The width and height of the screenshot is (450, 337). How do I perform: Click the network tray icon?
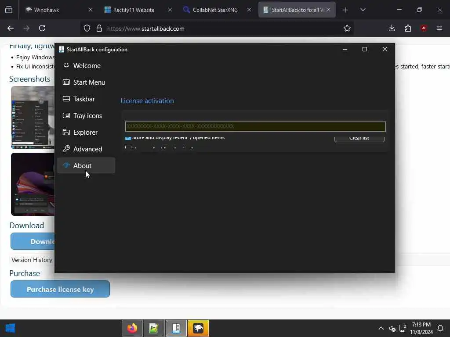click(x=403, y=328)
